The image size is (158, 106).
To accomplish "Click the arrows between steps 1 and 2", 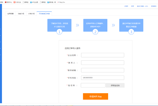I will pyautogui.click(x=77, y=25).
